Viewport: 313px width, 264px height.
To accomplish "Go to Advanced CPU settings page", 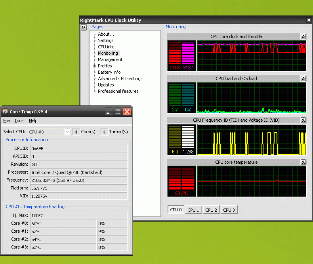I will (x=120, y=78).
